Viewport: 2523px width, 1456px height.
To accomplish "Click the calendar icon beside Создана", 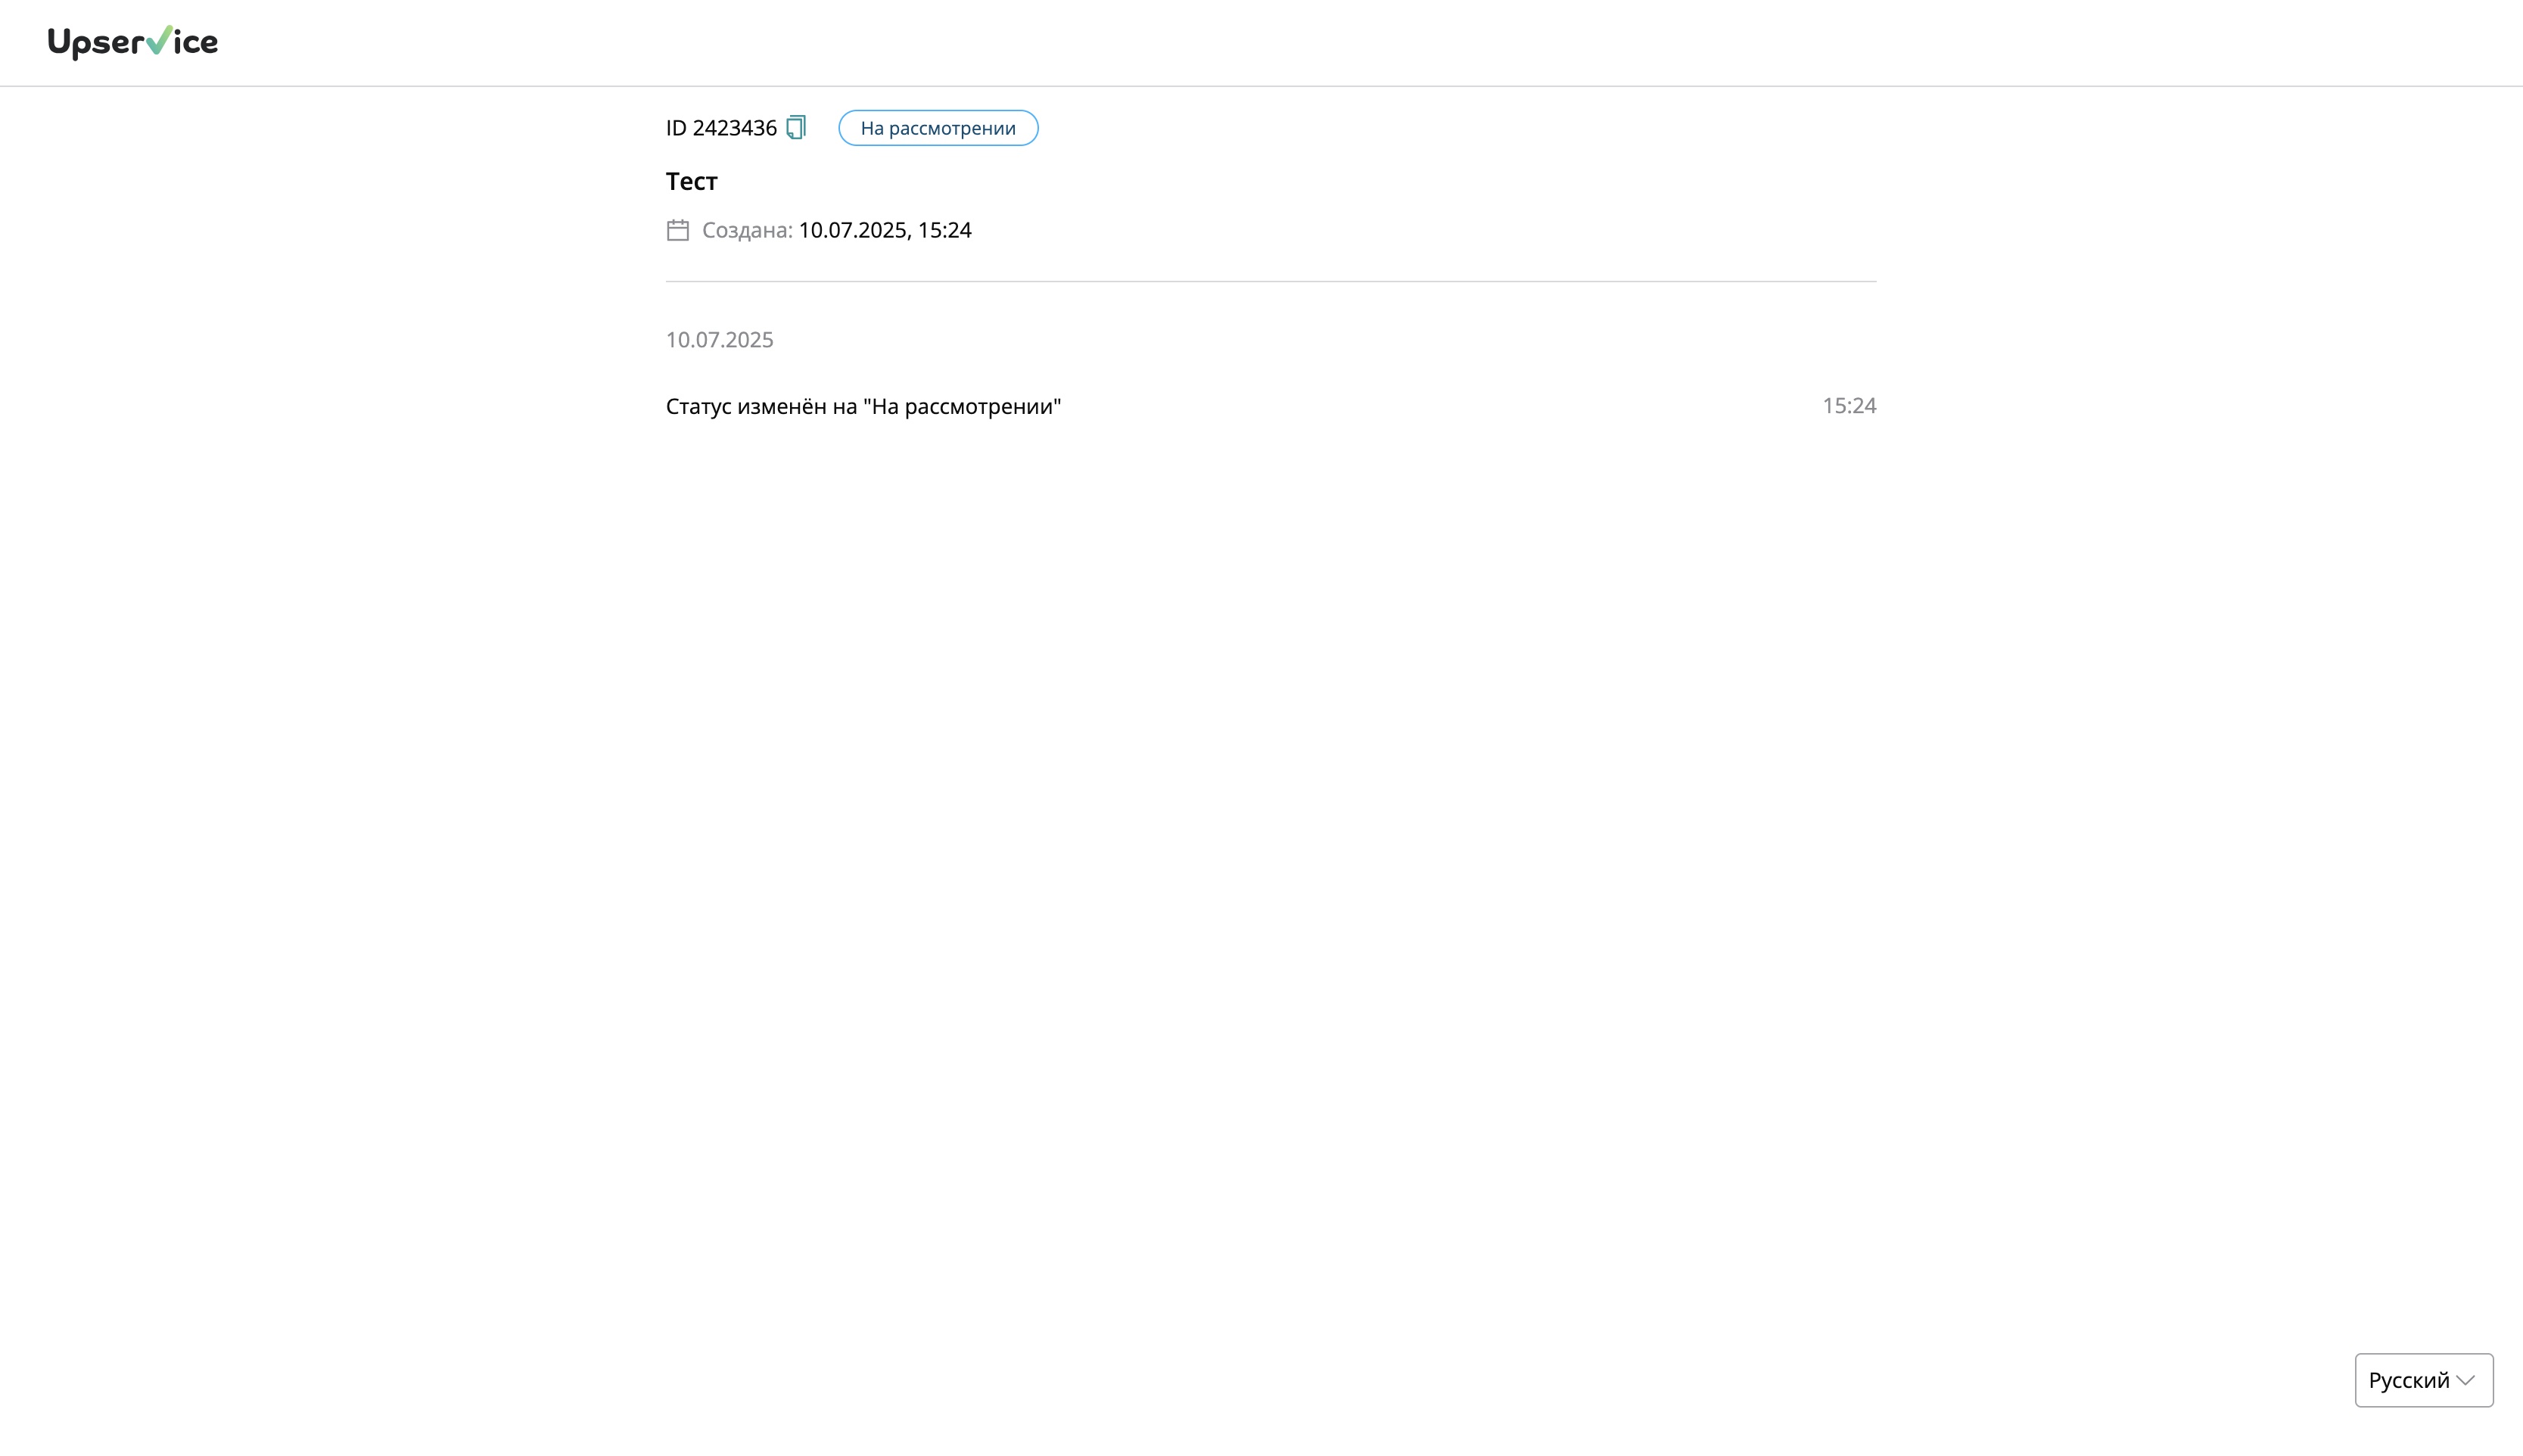I will click(677, 230).
